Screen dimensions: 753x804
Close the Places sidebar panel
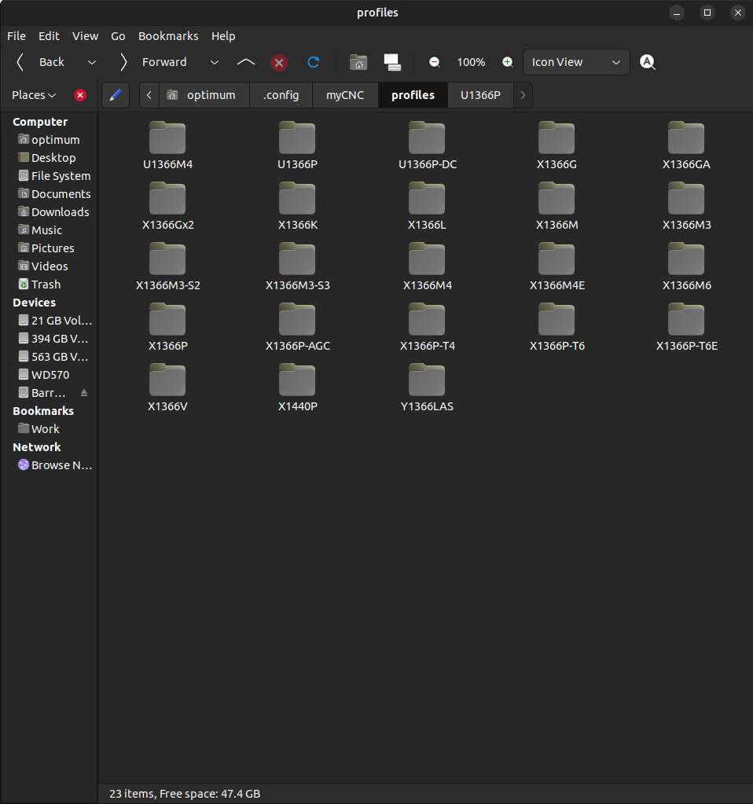[80, 95]
